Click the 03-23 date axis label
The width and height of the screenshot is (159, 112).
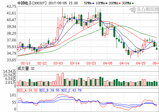coord(91,63)
